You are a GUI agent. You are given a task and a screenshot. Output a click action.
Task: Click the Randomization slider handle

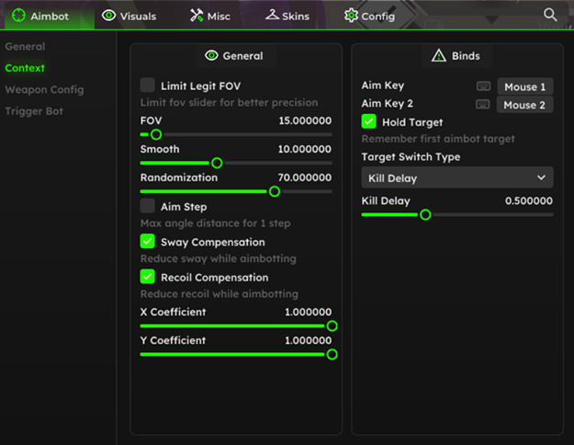tap(275, 191)
